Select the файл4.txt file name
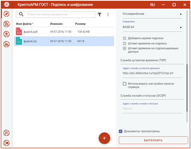The image size is (191, 149). (x=30, y=41)
